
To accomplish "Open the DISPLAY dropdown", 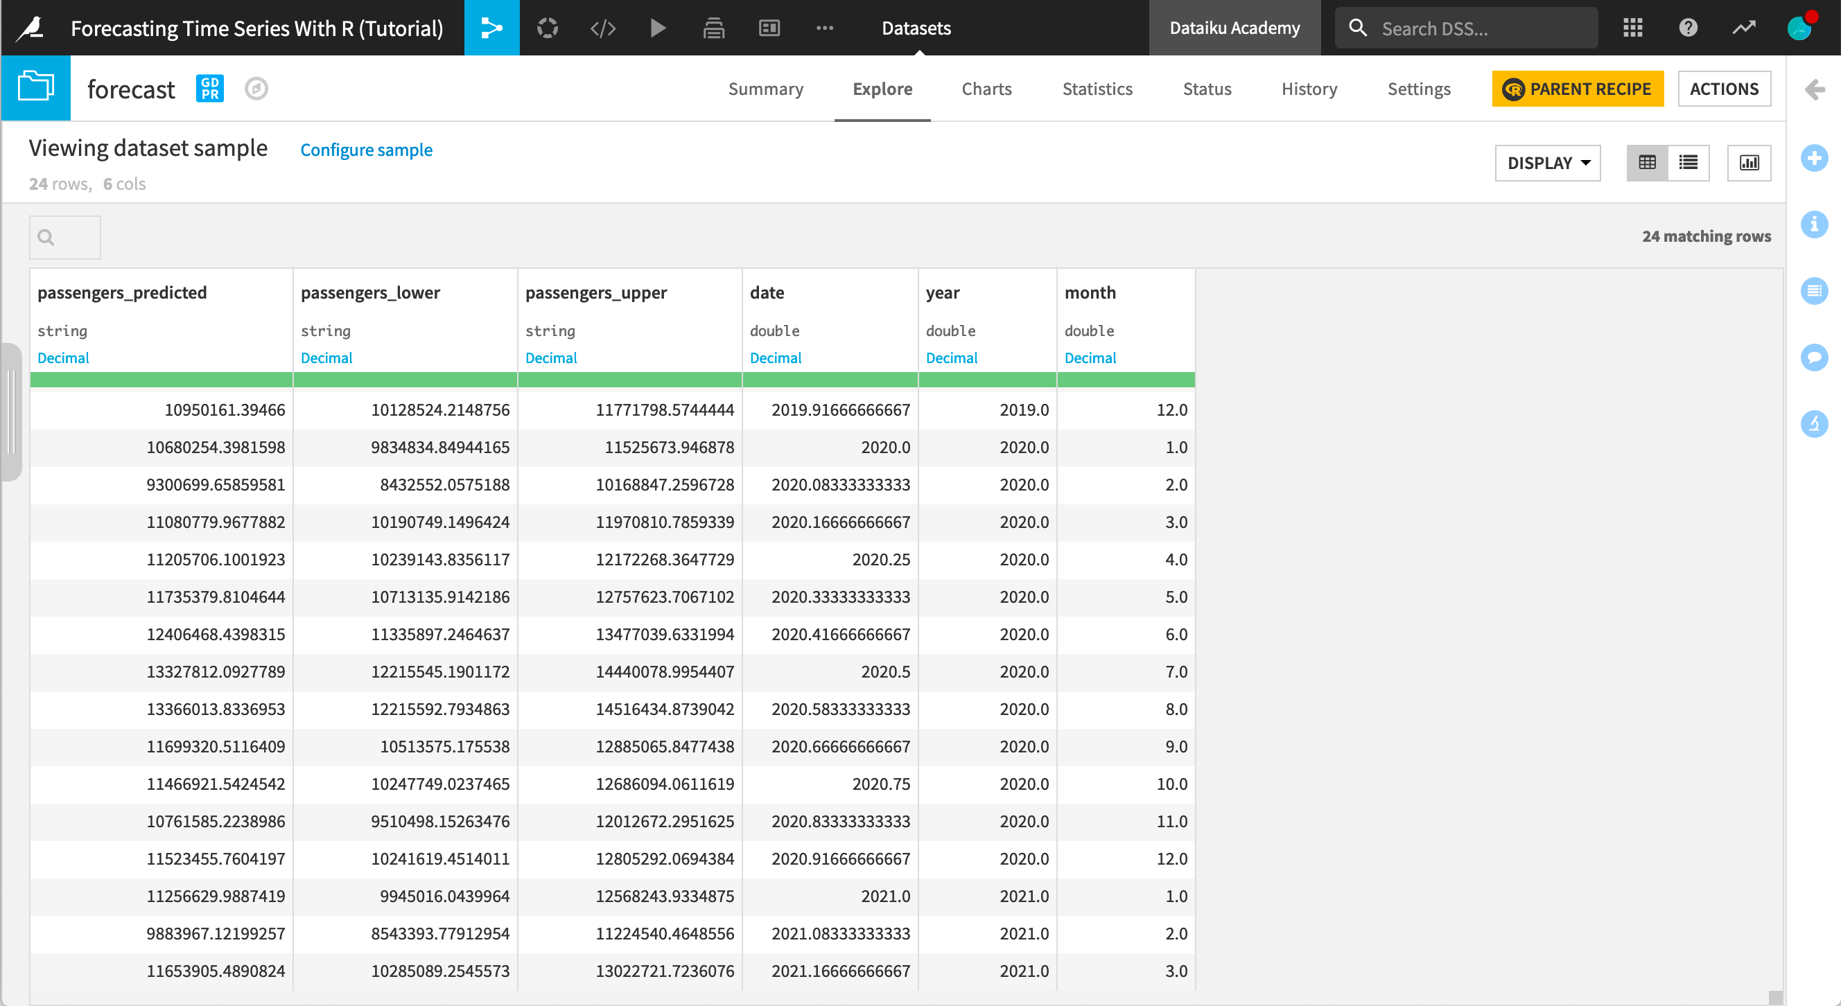I will tap(1547, 163).
